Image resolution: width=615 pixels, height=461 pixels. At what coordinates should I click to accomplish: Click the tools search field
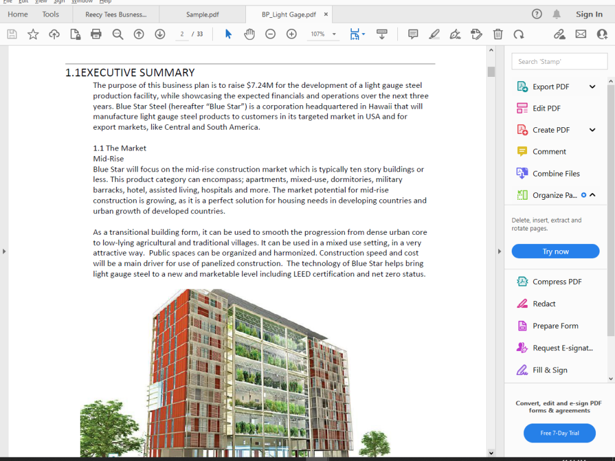[x=559, y=61]
